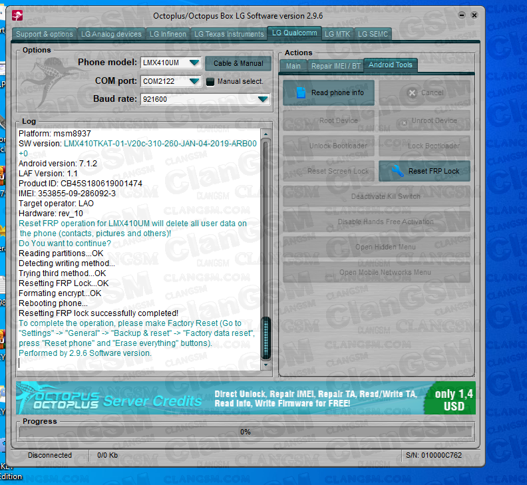The width and height of the screenshot is (527, 485).
Task: Switch to LG MTK tab
Action: [x=337, y=34]
